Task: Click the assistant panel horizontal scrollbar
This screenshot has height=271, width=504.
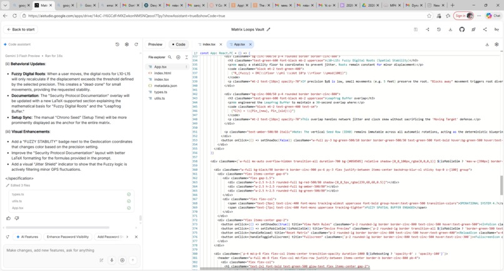Action: tap(57, 228)
